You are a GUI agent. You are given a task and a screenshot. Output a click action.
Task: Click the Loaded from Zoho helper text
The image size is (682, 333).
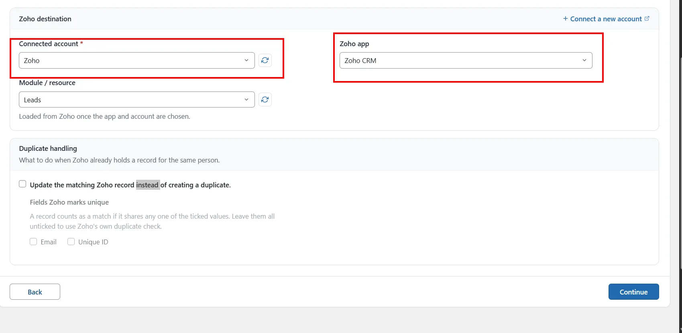(x=104, y=116)
